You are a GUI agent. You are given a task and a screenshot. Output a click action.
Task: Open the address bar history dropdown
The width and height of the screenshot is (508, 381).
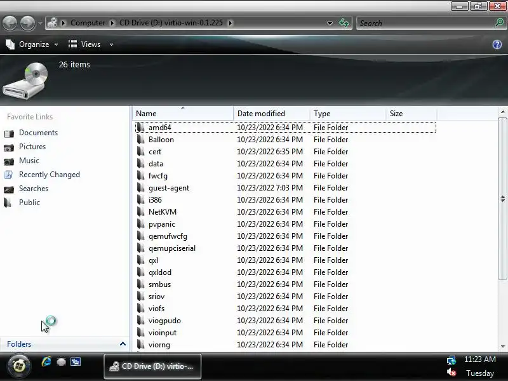(330, 23)
